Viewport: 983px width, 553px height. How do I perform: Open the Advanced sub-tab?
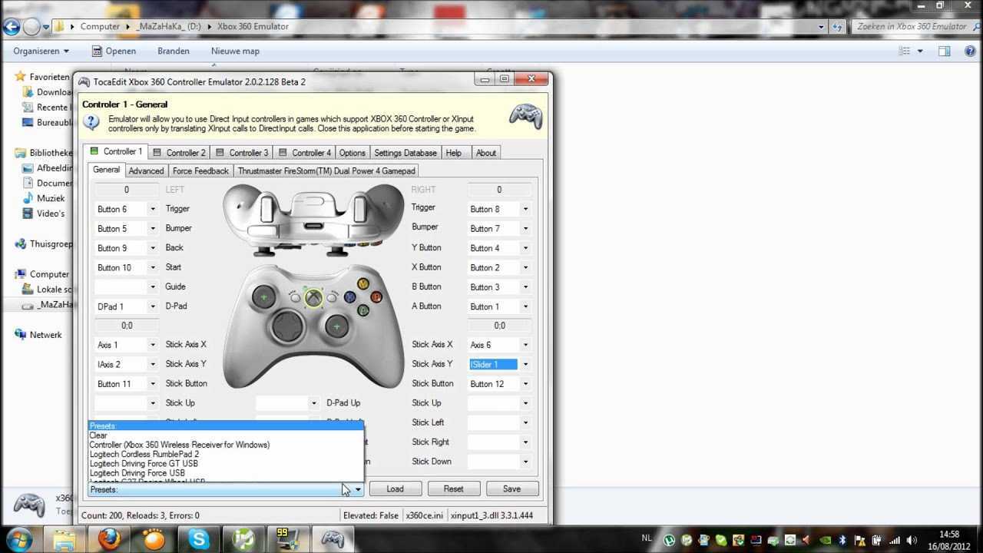(x=146, y=171)
